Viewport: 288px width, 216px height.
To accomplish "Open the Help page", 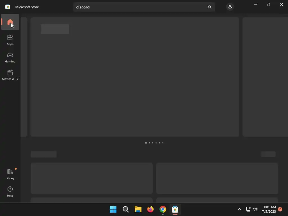I will pos(10,192).
